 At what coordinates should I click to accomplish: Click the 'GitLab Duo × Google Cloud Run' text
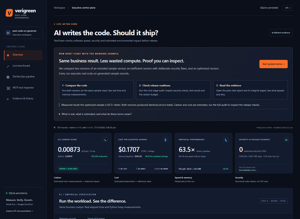tap(19, 204)
